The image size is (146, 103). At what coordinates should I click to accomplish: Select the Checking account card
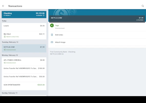[24, 14]
